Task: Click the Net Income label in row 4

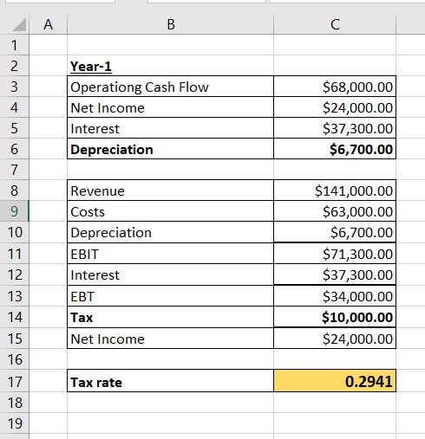Action: point(170,107)
